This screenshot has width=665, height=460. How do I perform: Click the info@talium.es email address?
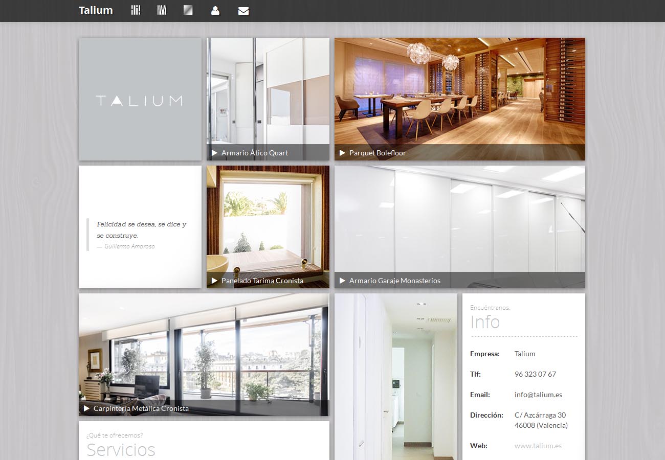(x=538, y=395)
